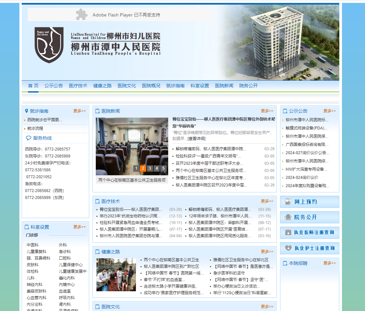
Task: Click the heart icon on 执业护士注册查询
Action: (288, 248)
